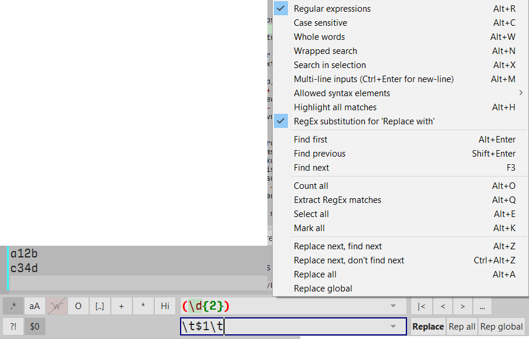Choose 'Count all' in the menu

pyautogui.click(x=311, y=186)
